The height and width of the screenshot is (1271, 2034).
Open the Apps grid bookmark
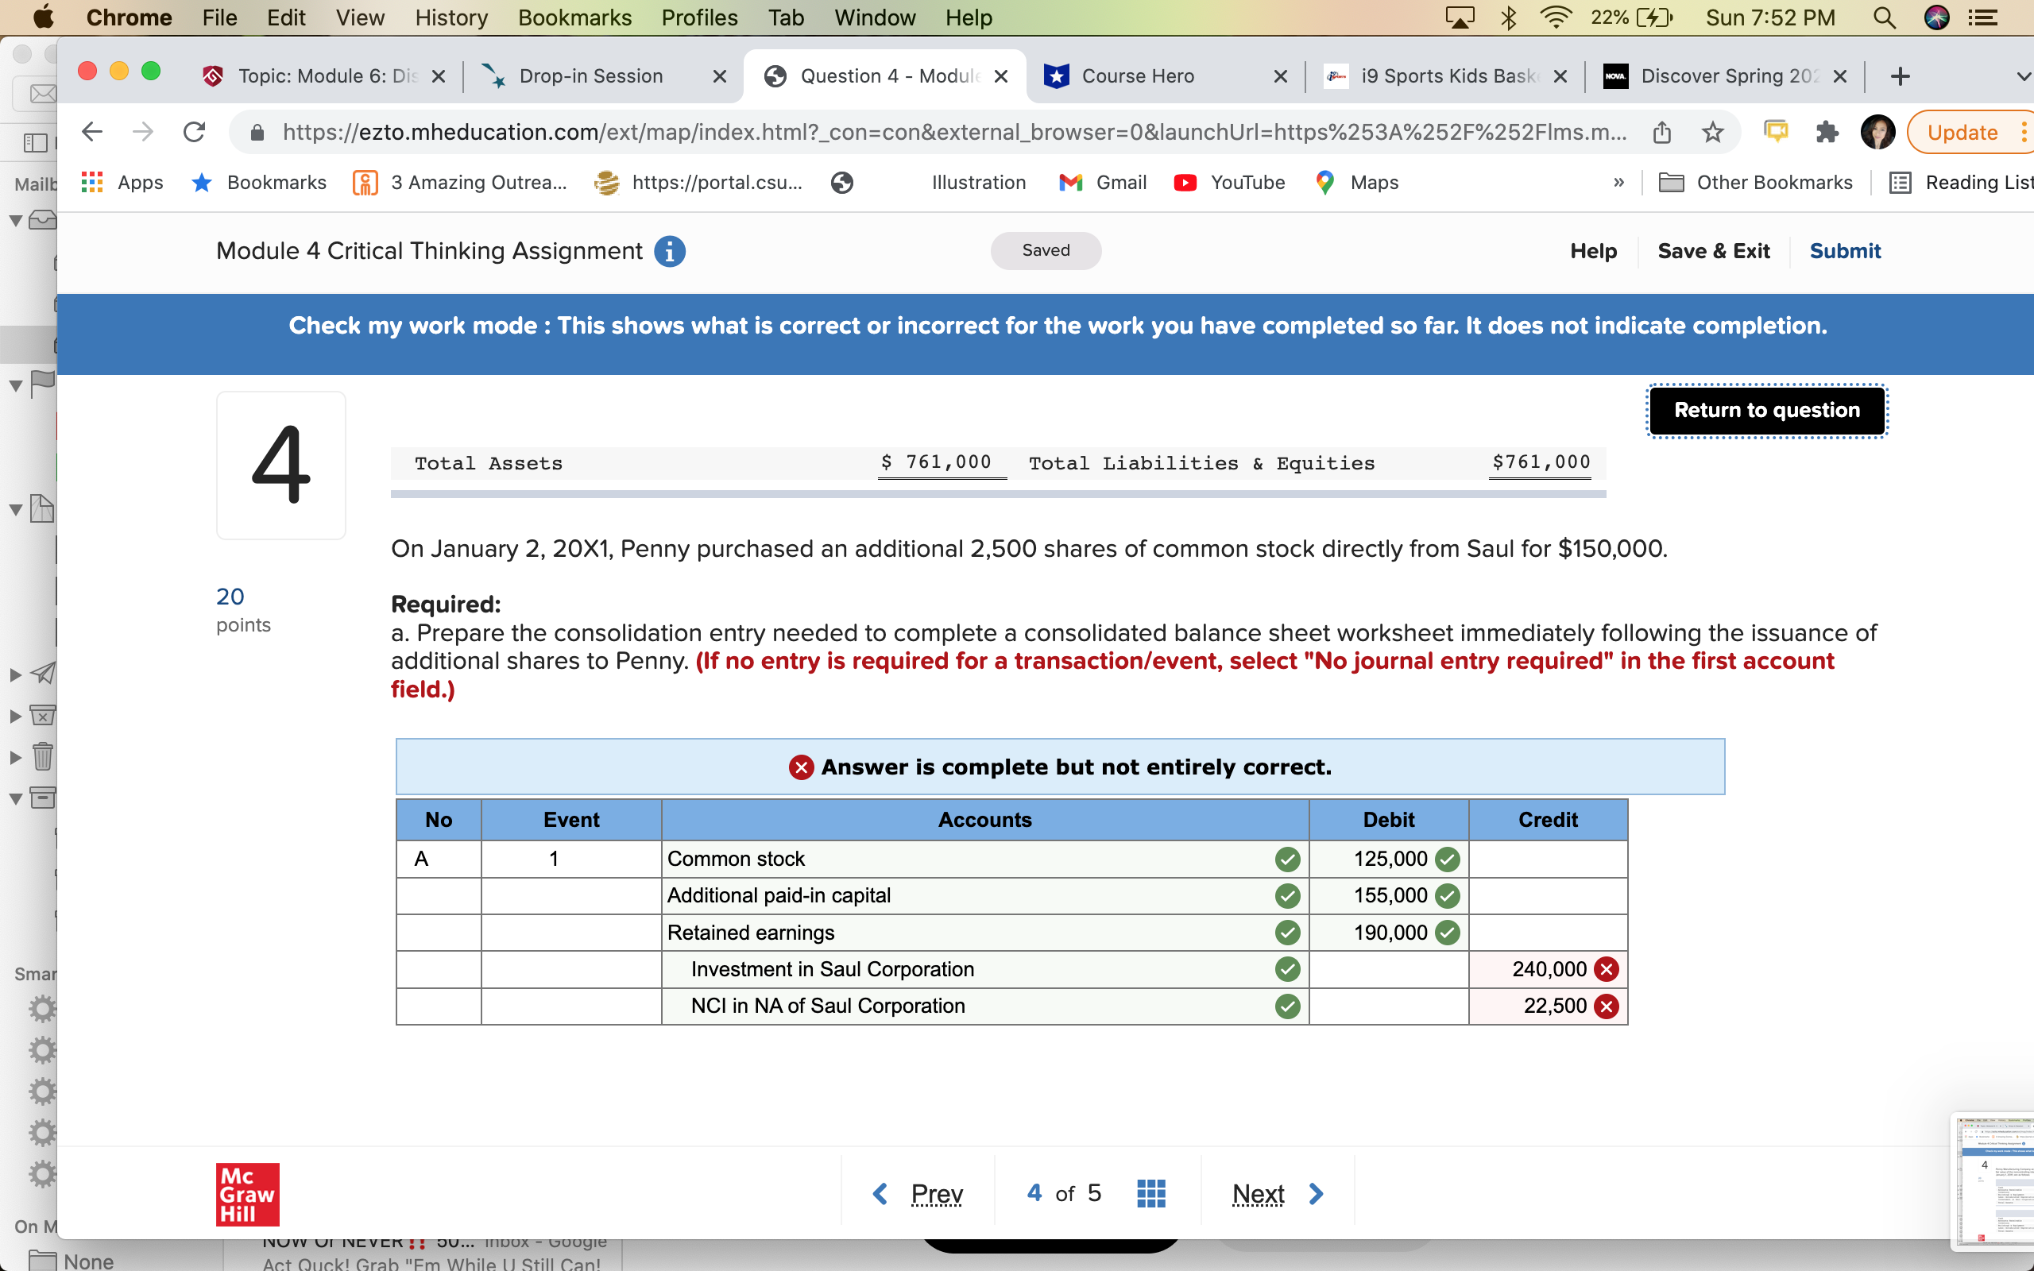[122, 183]
